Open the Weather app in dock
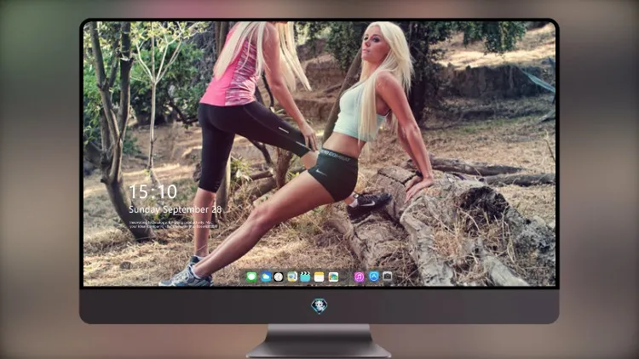Viewport: 639px width, 359px height. pyautogui.click(x=266, y=277)
